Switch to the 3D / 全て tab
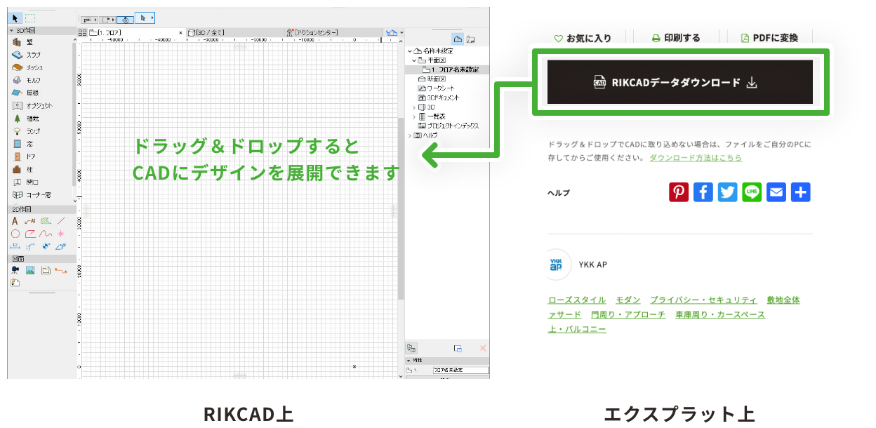The width and height of the screenshot is (876, 428). pos(235,32)
